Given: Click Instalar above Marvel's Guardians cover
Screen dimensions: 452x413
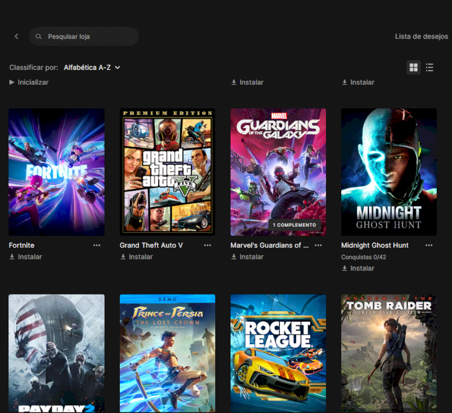Looking at the screenshot, I should click(247, 82).
